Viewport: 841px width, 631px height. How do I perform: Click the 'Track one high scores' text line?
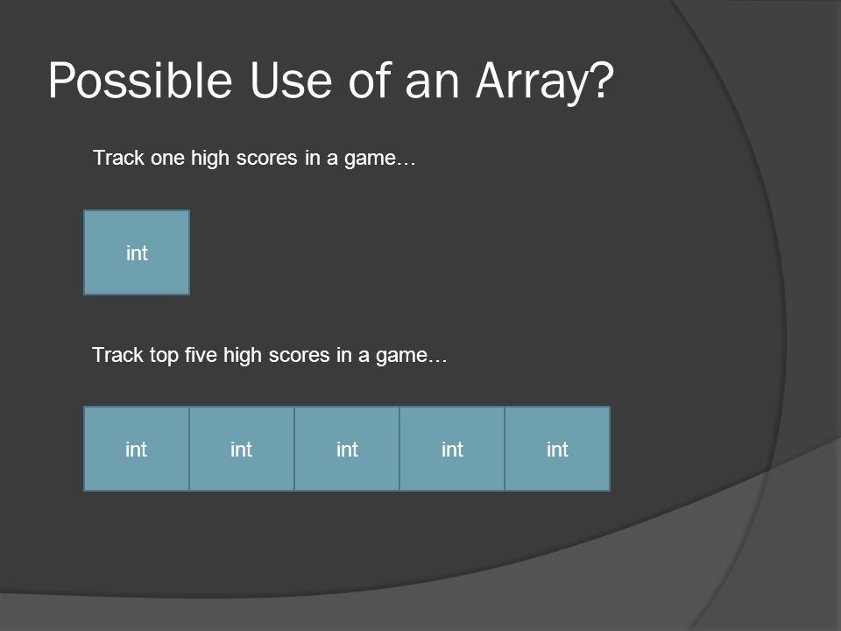254,159
